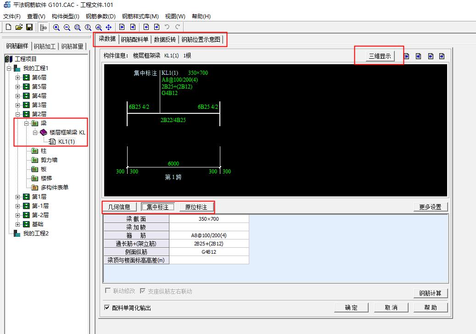This screenshot has height=334, width=476.
Task: Expand the 第6层 tree node
Action: coord(18,78)
